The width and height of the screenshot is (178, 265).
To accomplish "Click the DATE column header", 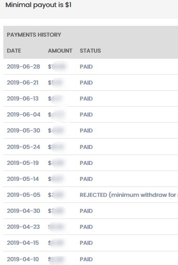I will [x=14, y=51].
